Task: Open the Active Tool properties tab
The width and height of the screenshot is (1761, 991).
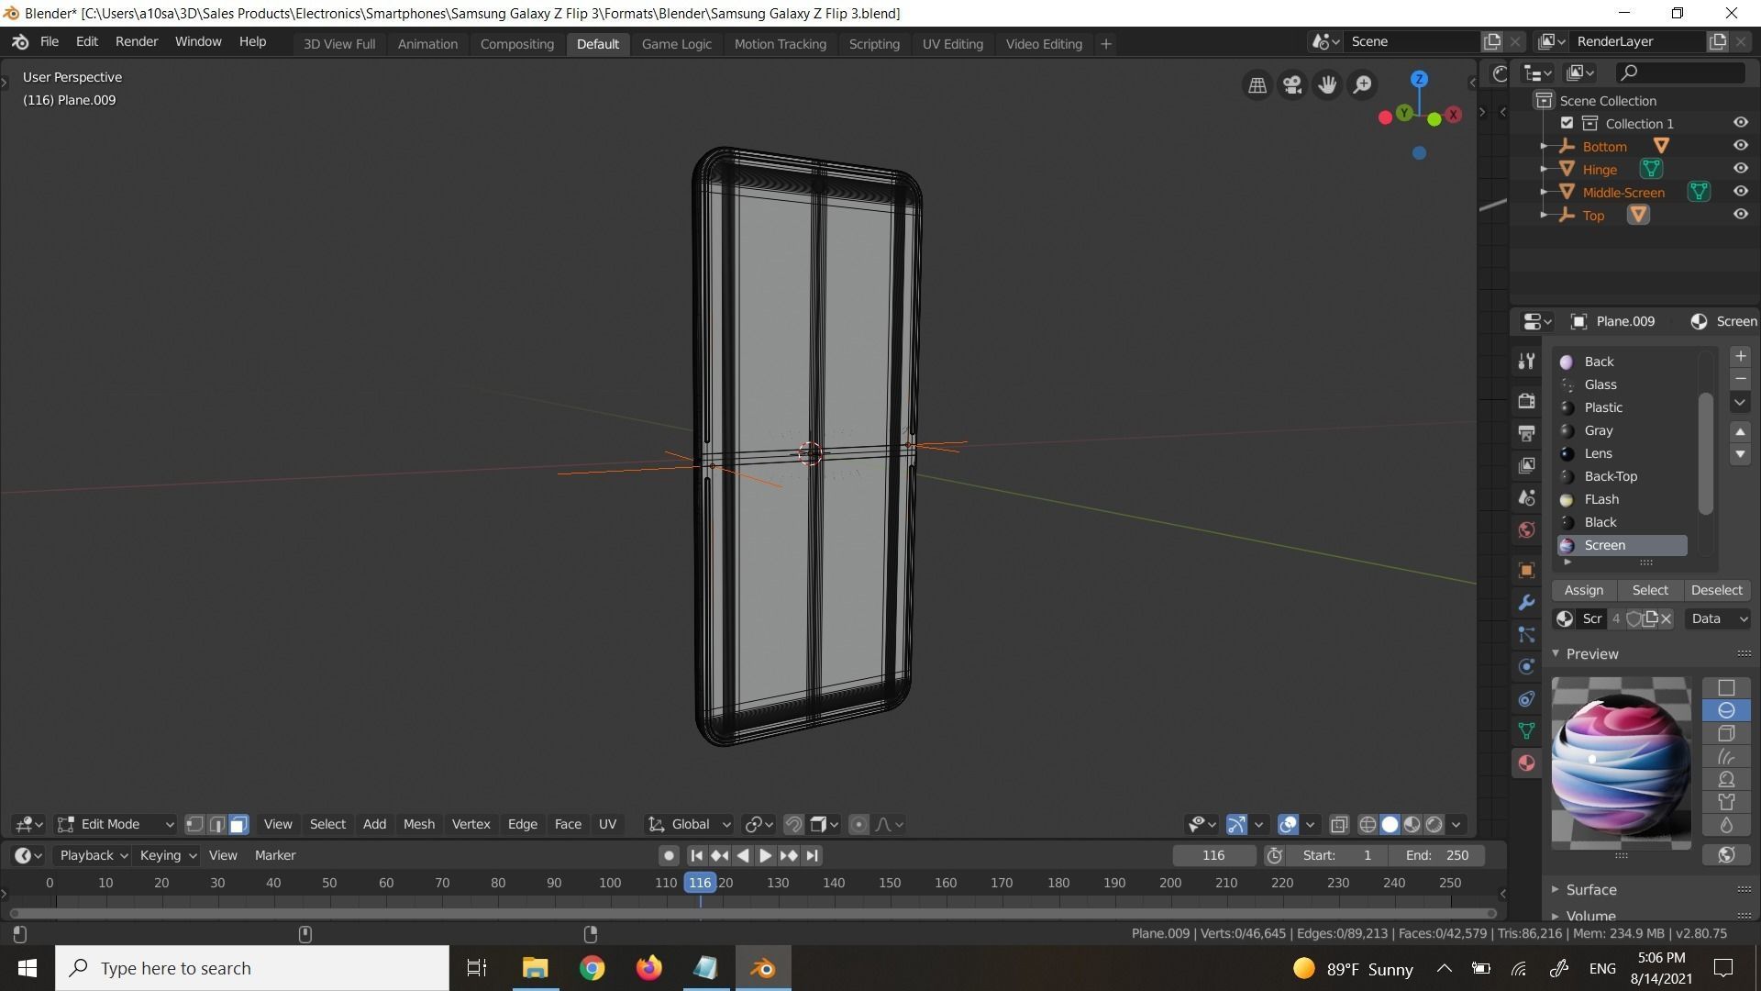Action: 1526,362
